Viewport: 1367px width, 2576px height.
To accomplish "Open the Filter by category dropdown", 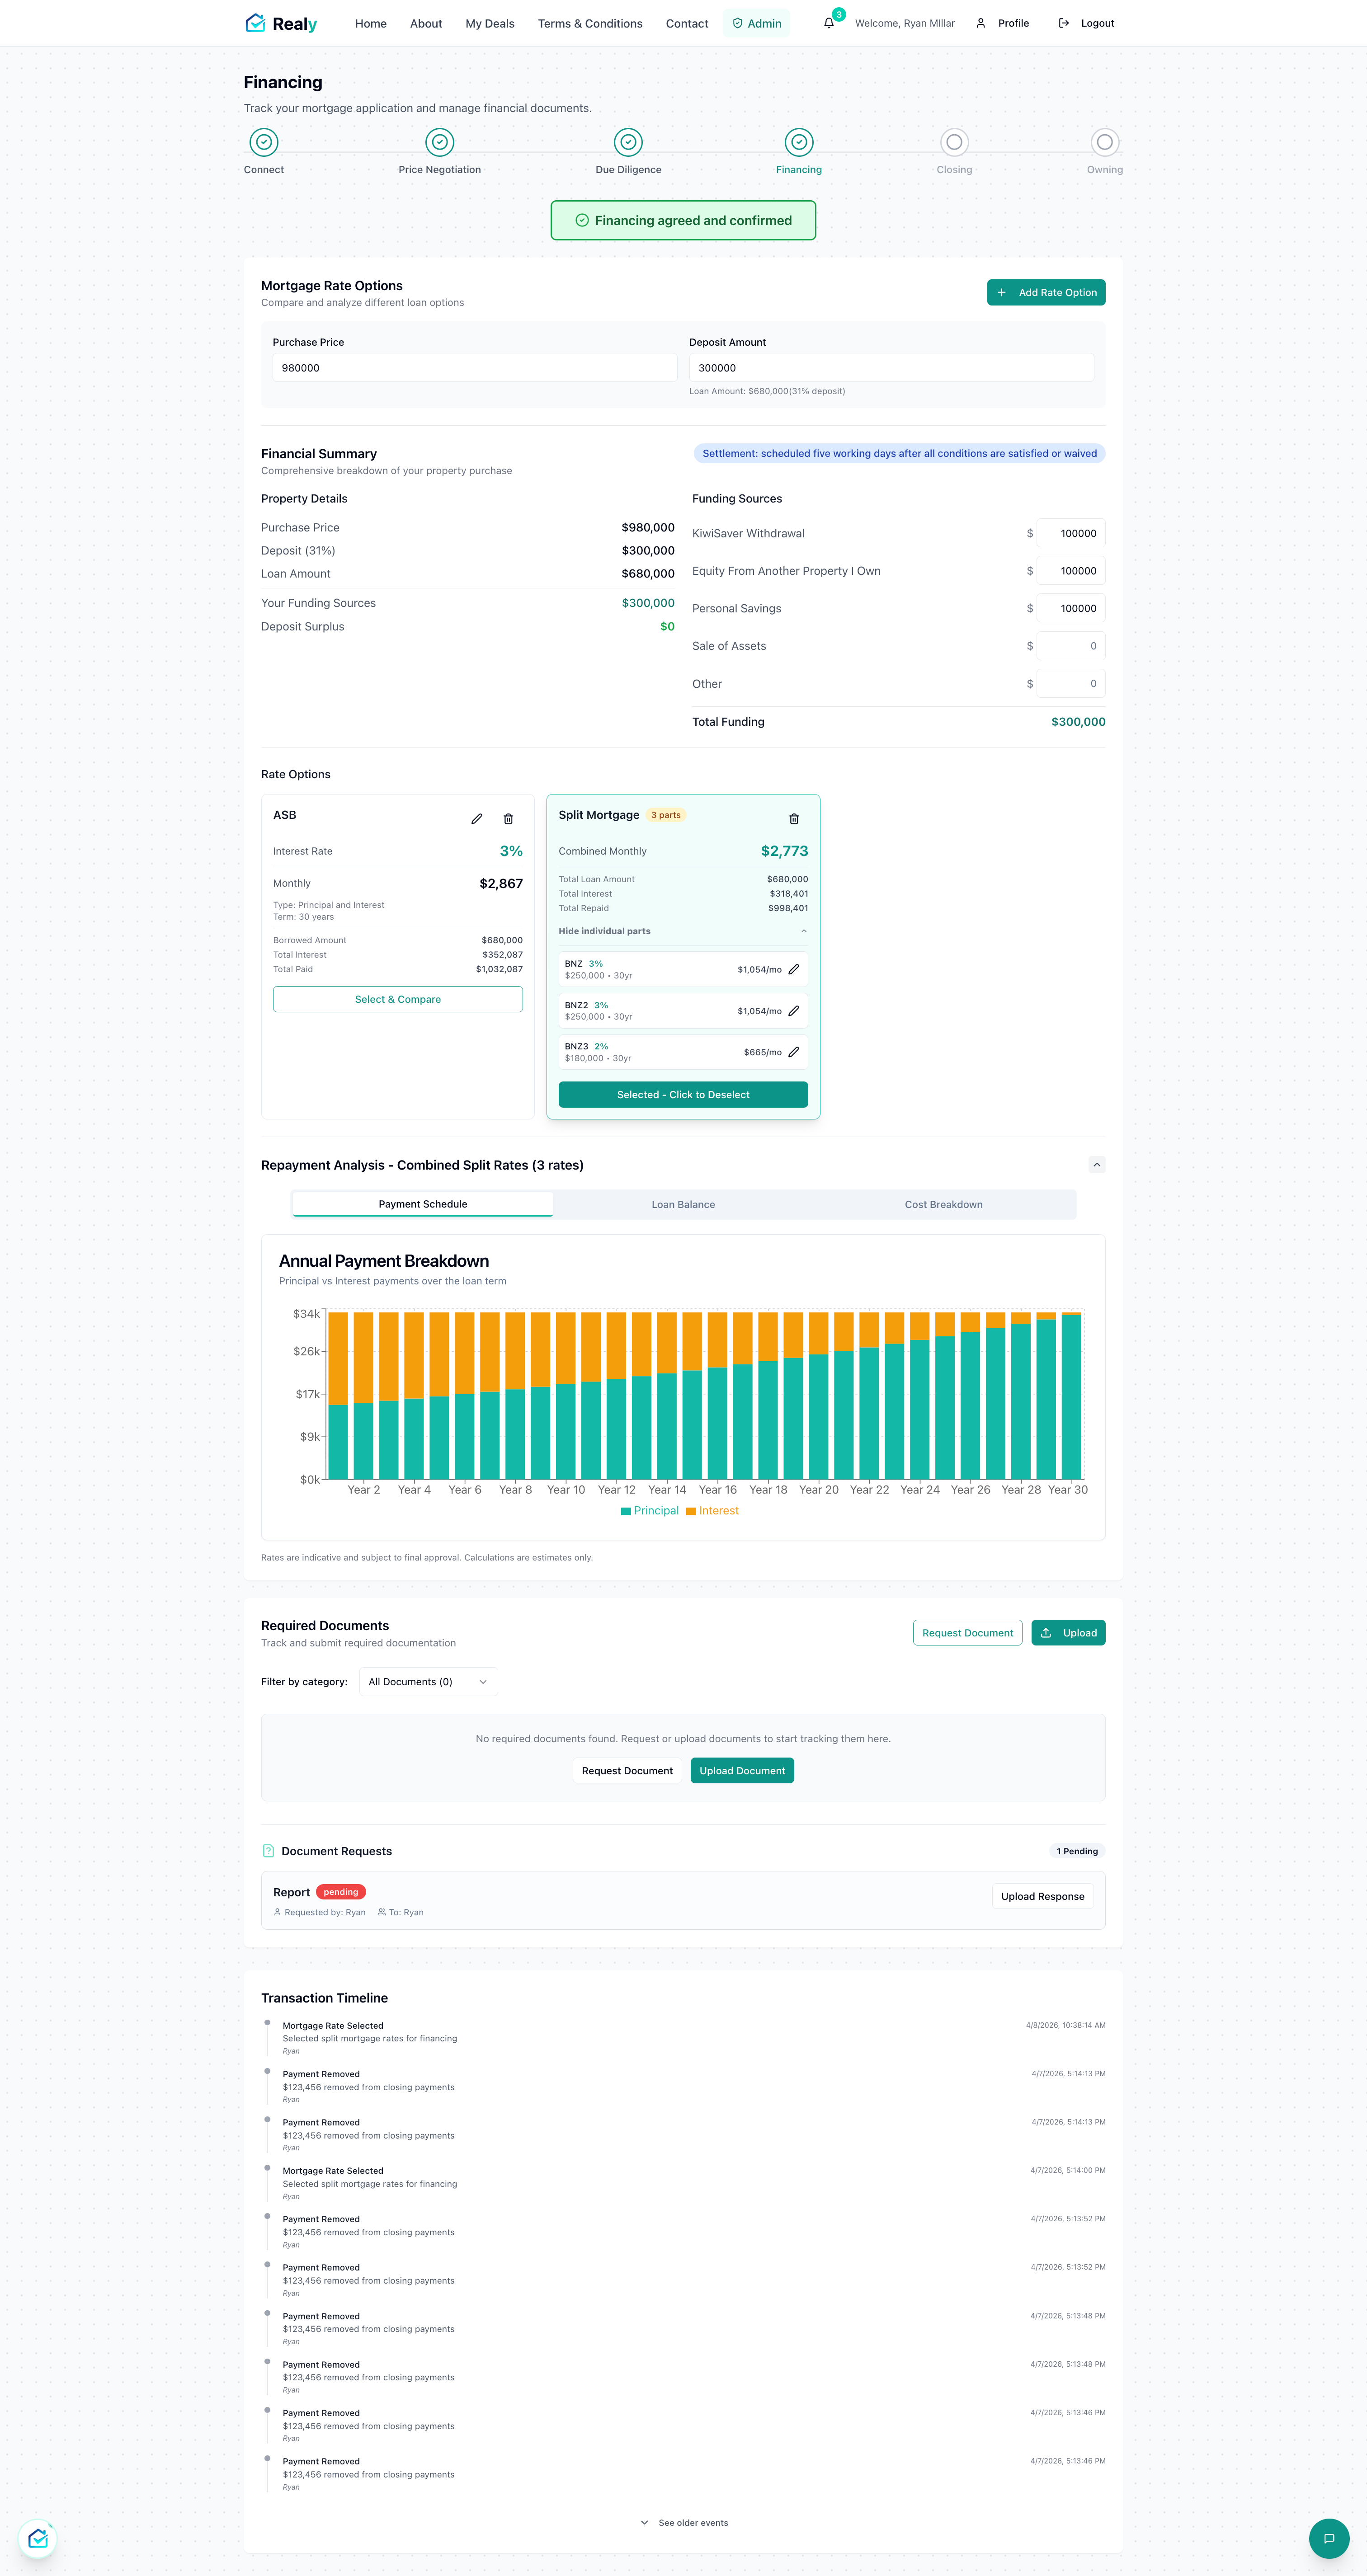I will pos(428,1682).
